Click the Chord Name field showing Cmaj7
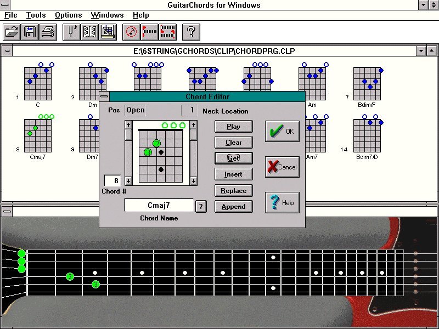Viewport: 439px width, 329px height. [159, 205]
